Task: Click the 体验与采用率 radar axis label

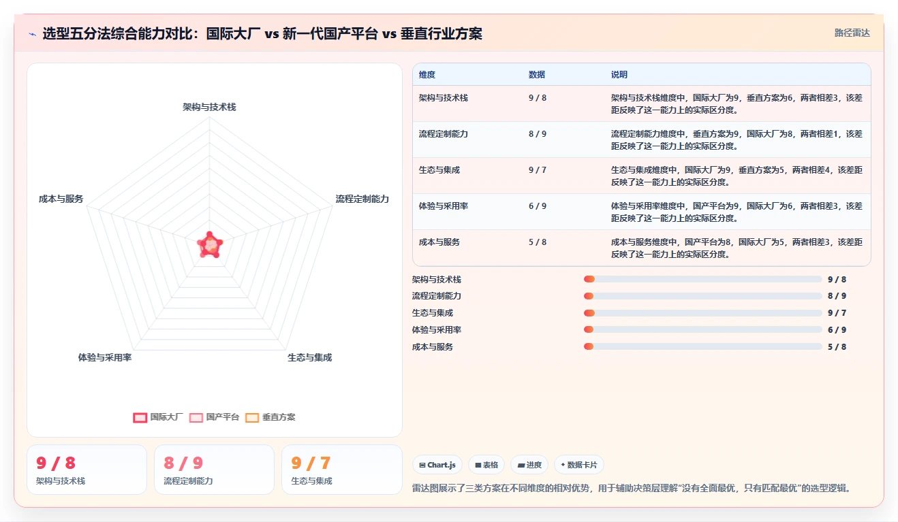Action: [105, 357]
